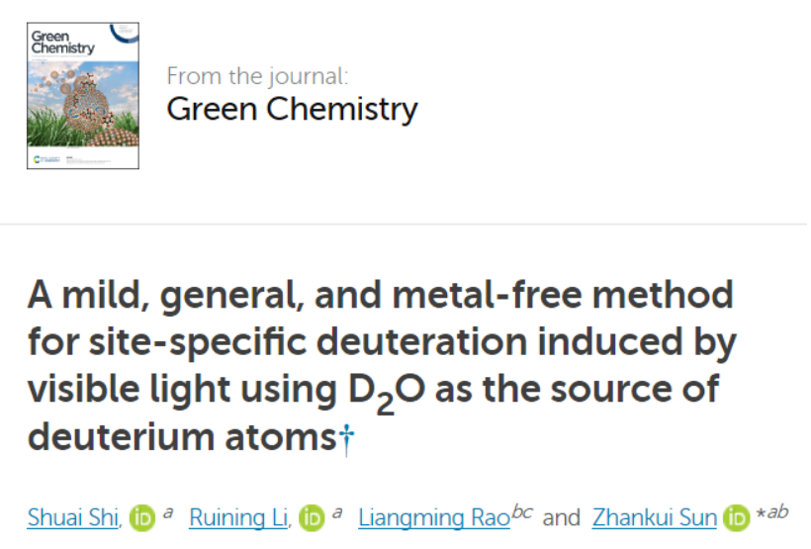Screen dimensions: 811x549
Task: Click affiliation superscript a after Shuai Shi
Action: click(x=168, y=512)
